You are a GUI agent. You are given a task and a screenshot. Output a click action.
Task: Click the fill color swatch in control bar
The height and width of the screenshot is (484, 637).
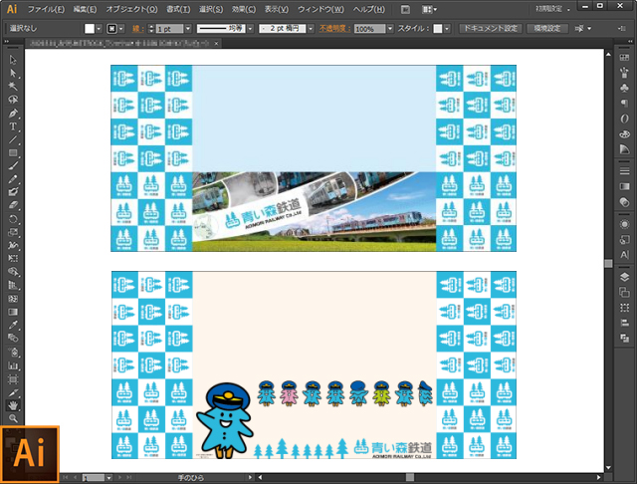89,29
